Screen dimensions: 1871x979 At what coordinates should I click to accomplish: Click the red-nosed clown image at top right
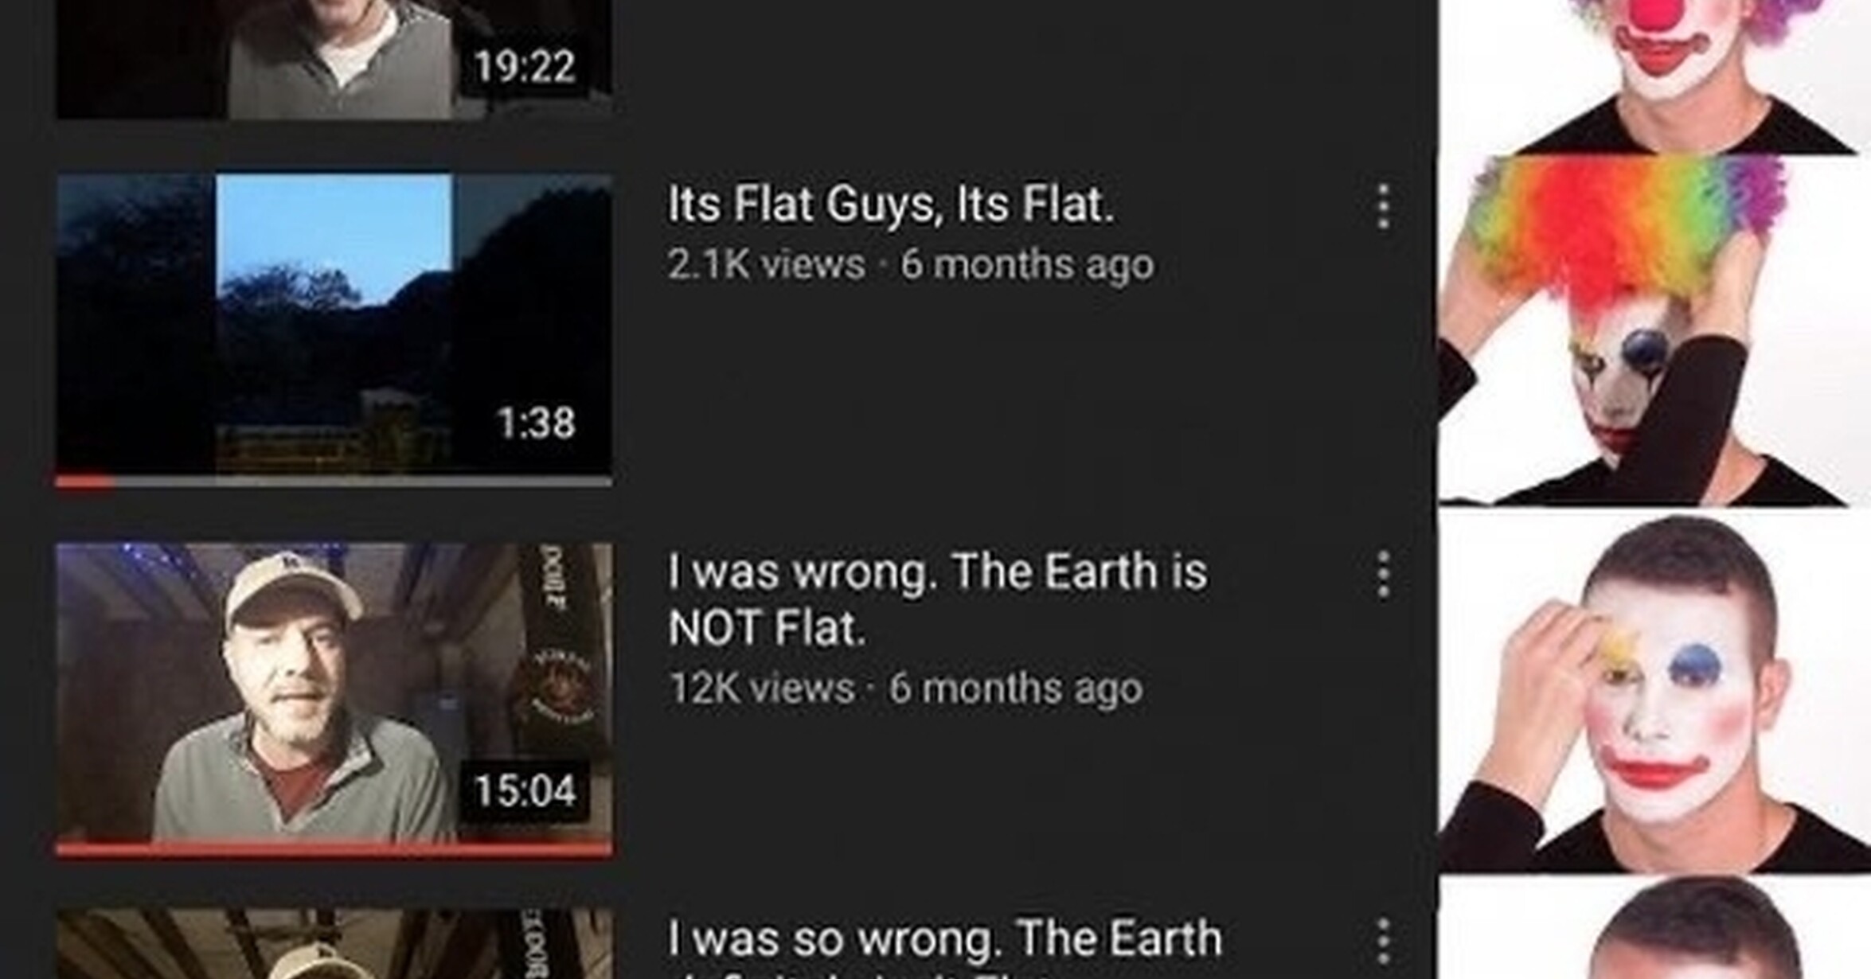[1654, 76]
